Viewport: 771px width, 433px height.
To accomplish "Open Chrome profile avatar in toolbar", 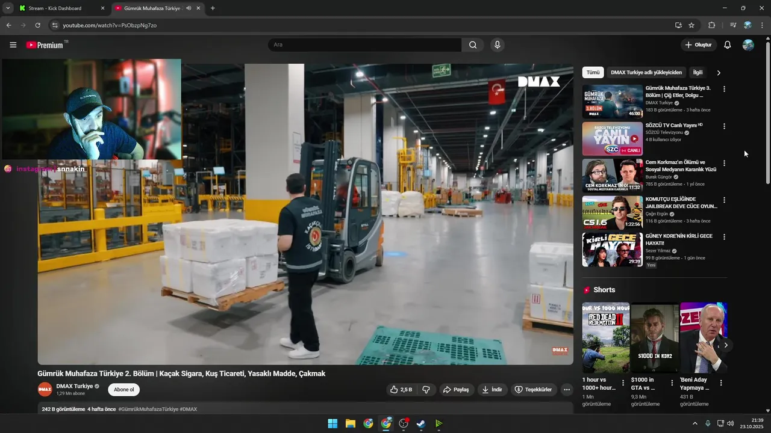I will tap(748, 25).
